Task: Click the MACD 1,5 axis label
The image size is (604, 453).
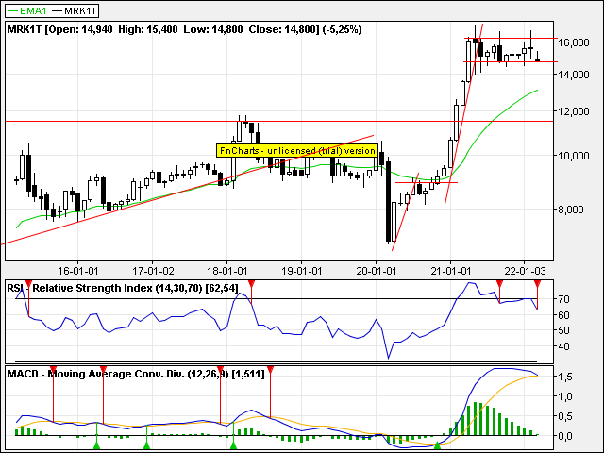Action: [x=564, y=377]
